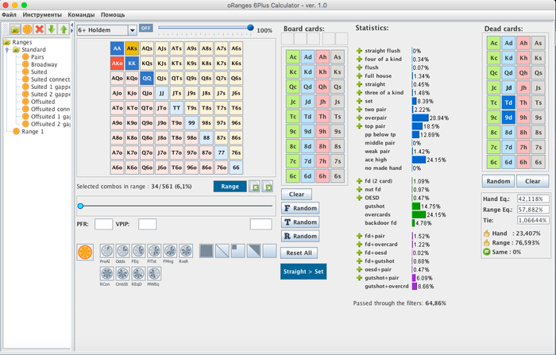
Task: Click the range slider handle above PFR
Action: [x=80, y=206]
